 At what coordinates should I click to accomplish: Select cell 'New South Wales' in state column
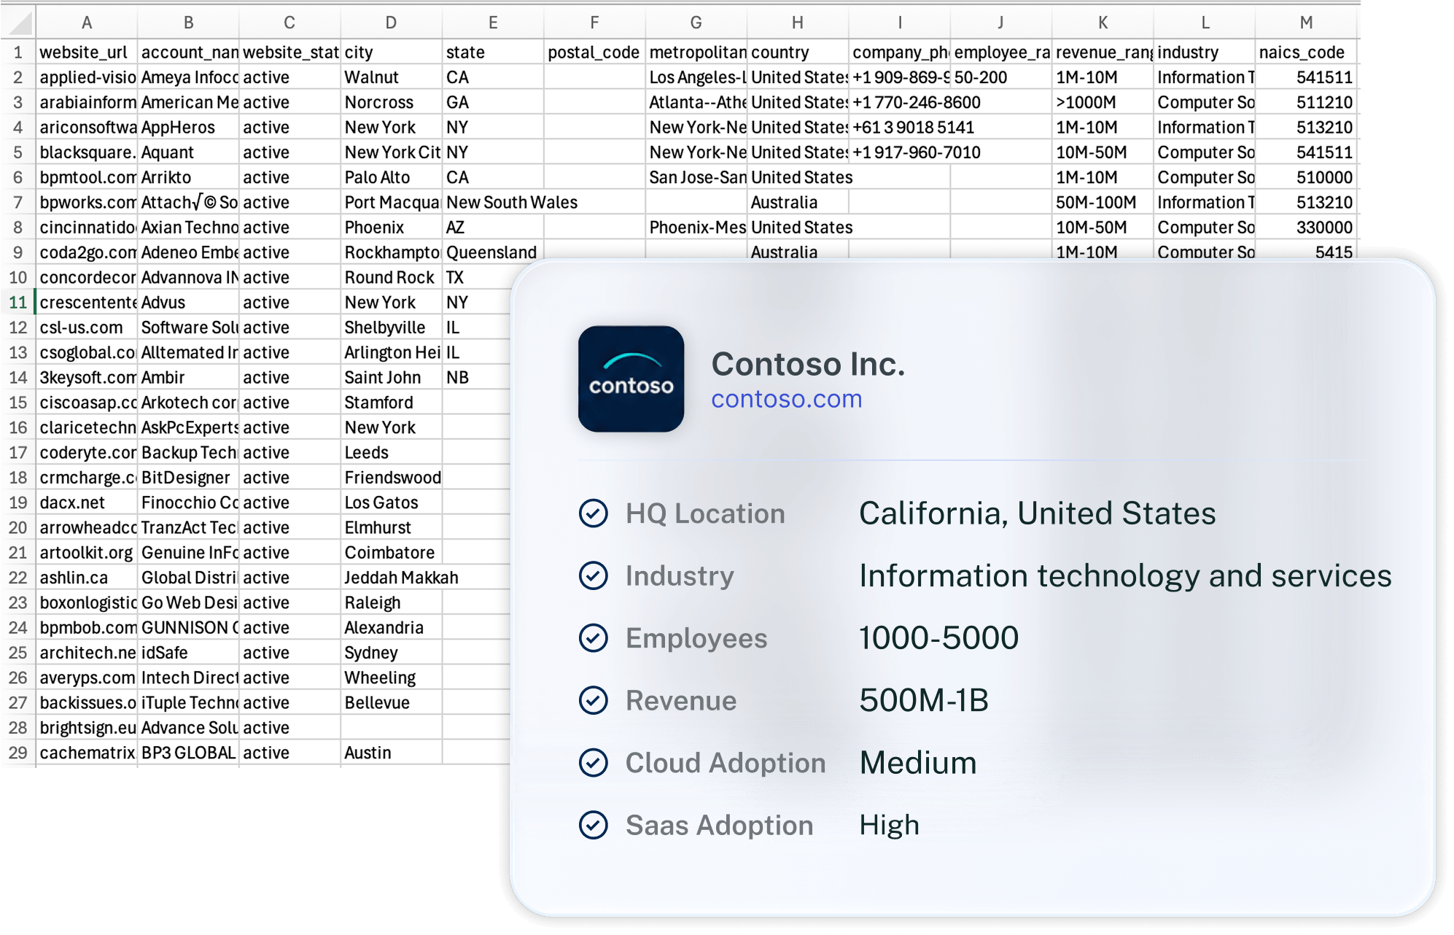[x=511, y=202]
